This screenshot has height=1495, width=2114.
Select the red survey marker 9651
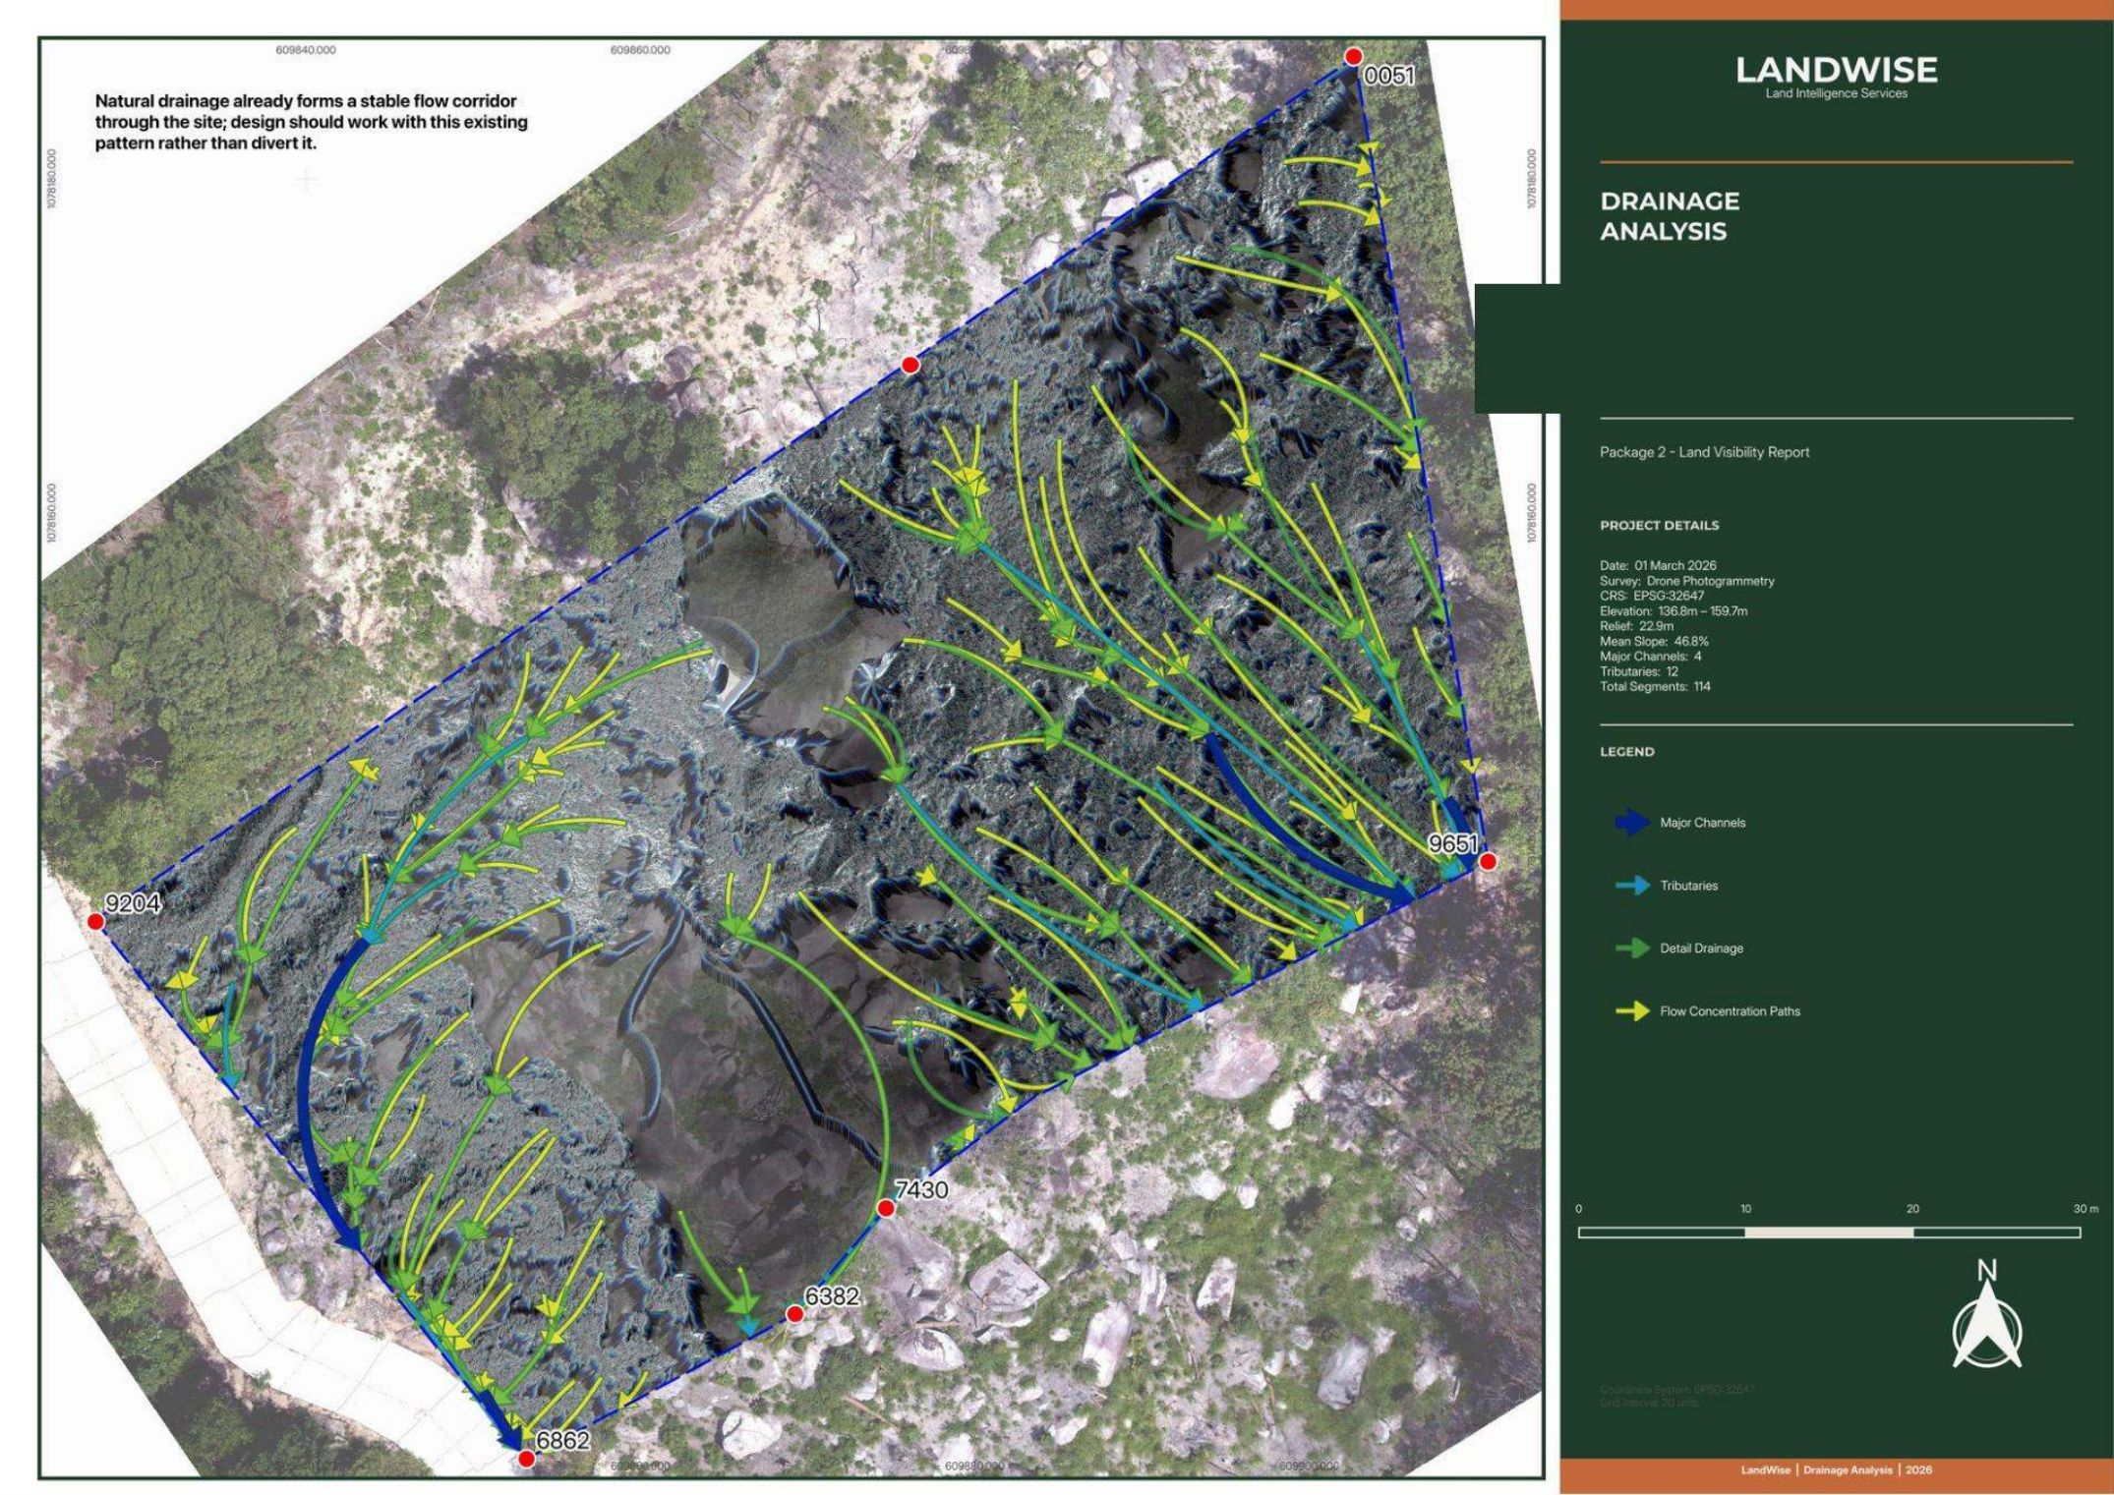pyautogui.click(x=1488, y=862)
